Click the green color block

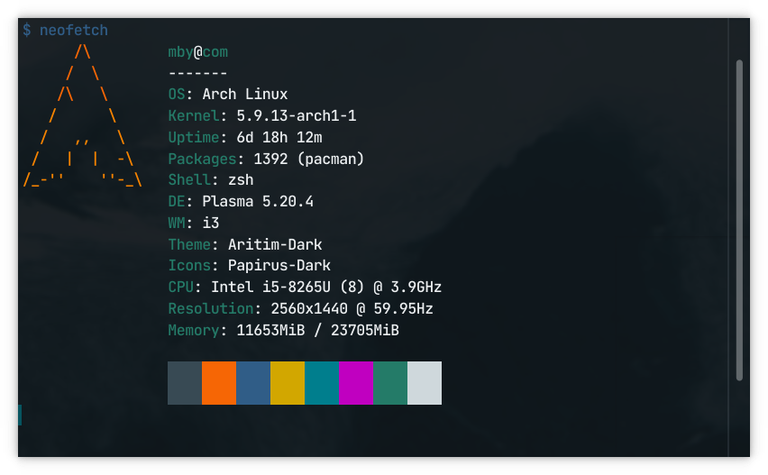[x=390, y=383]
